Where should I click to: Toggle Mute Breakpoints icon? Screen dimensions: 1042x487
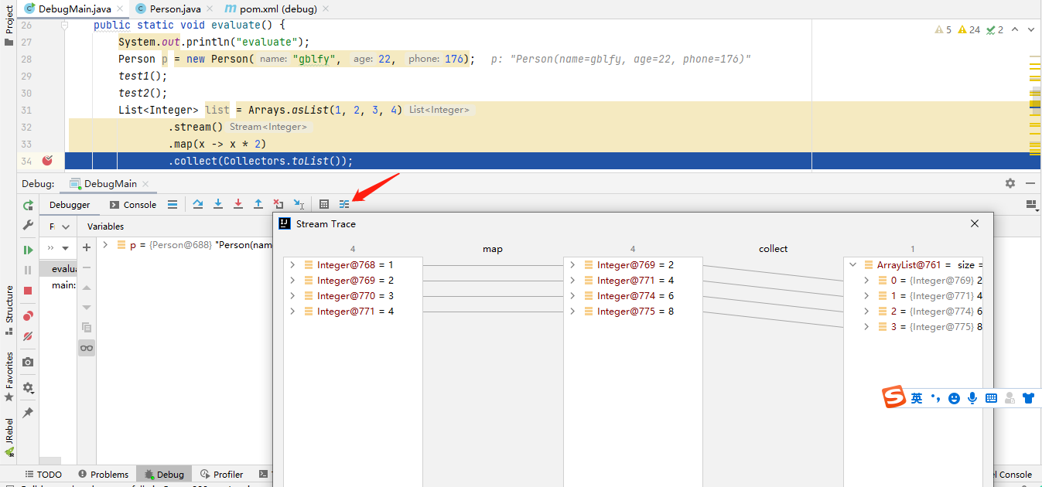click(x=28, y=335)
